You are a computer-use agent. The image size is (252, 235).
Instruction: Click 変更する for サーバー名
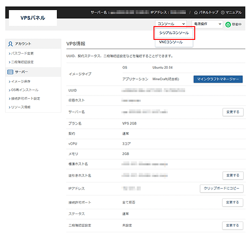[233, 112]
